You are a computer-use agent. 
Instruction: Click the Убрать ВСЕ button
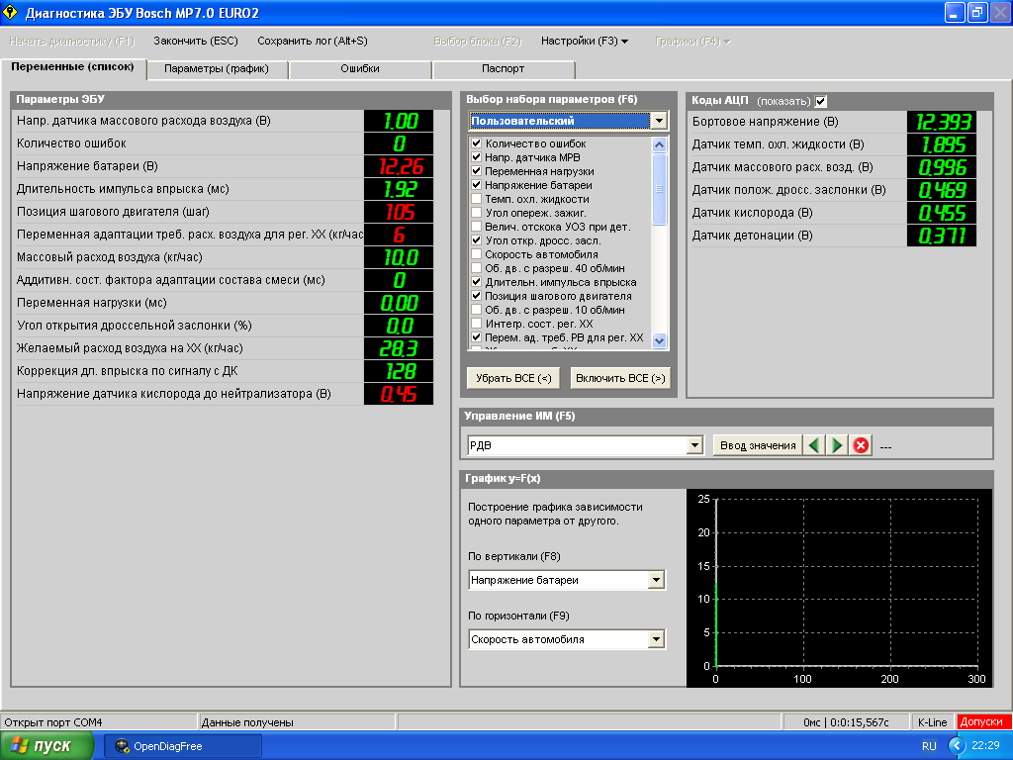[x=513, y=378]
